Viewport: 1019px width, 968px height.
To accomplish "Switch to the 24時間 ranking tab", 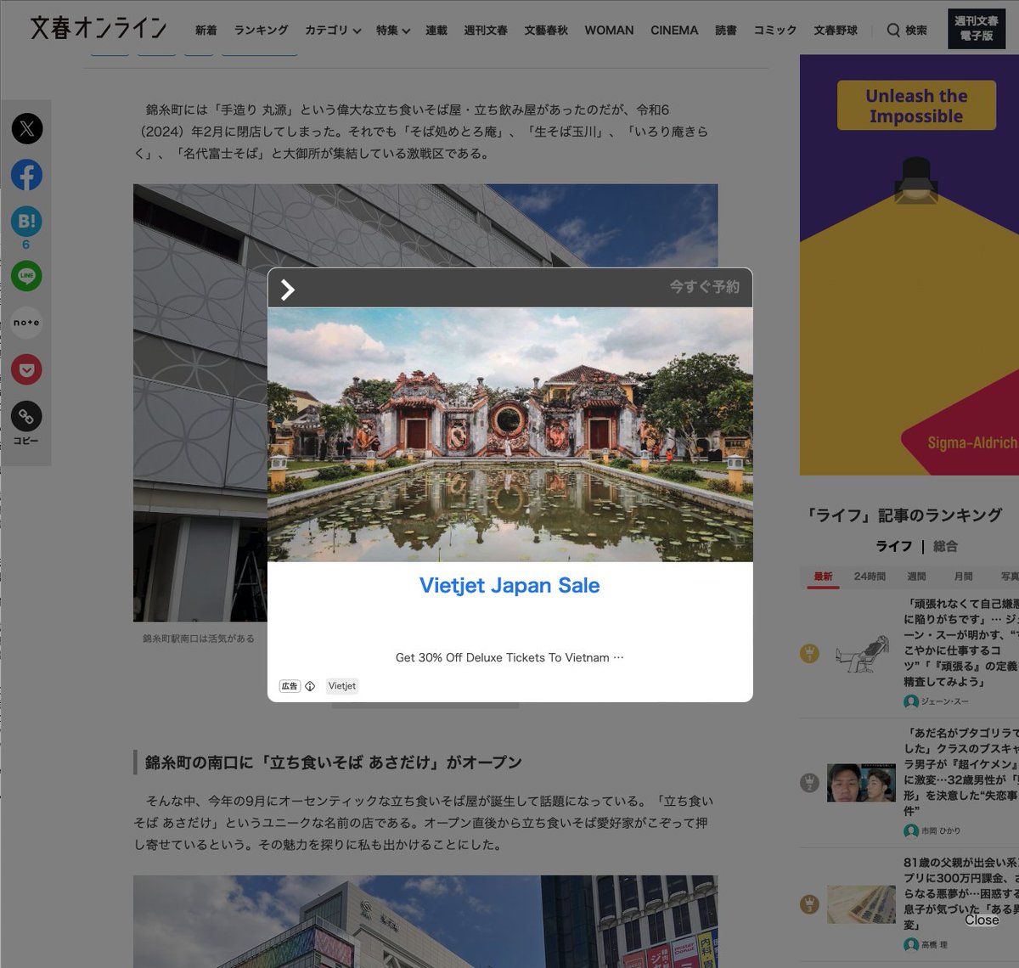I will click(x=870, y=576).
